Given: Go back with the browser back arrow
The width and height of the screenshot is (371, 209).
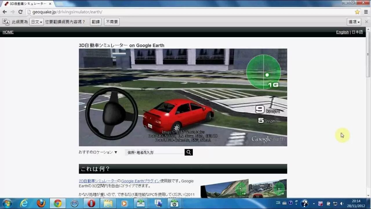Looking at the screenshot, I should pyautogui.click(x=5, y=12).
